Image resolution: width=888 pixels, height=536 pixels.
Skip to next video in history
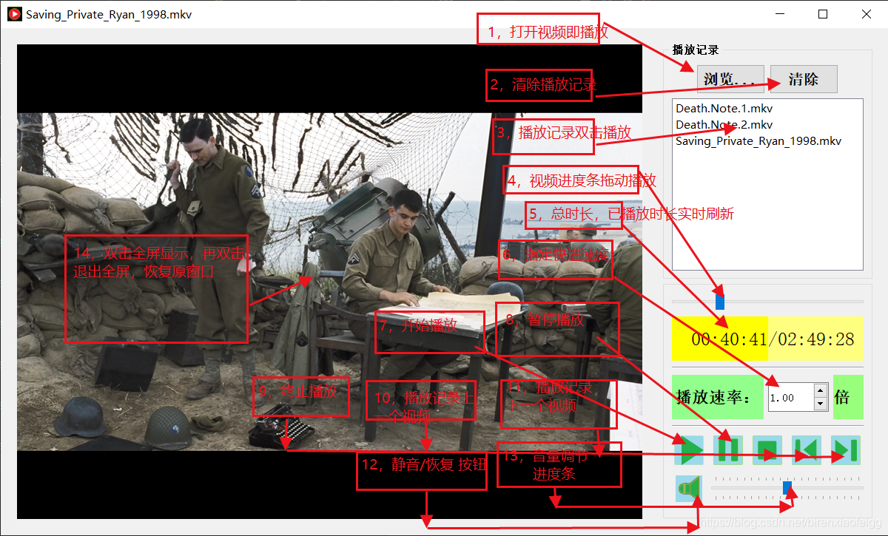(x=846, y=450)
